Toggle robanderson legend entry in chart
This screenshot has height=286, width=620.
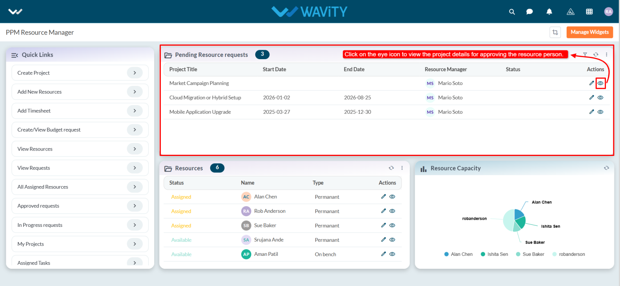(569, 254)
